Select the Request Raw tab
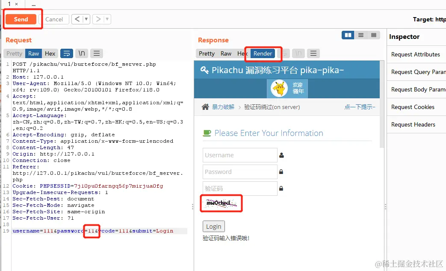 click(33, 53)
